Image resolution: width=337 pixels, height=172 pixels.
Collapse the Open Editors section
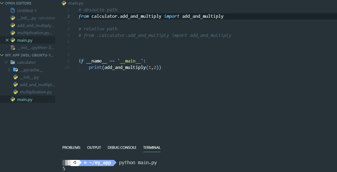(2, 3)
